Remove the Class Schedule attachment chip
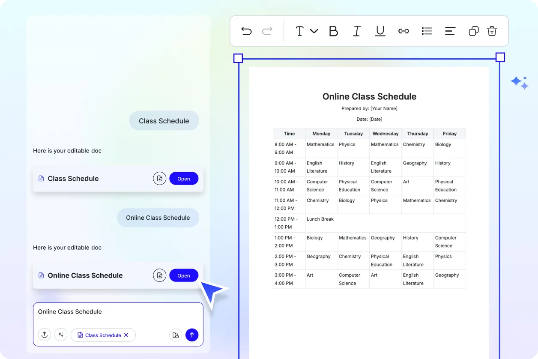The width and height of the screenshot is (538, 359). point(126,335)
